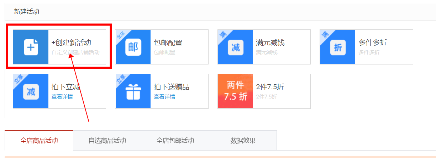Click the blue plus document icon
The width and height of the screenshot is (436, 158).
[x=31, y=47]
